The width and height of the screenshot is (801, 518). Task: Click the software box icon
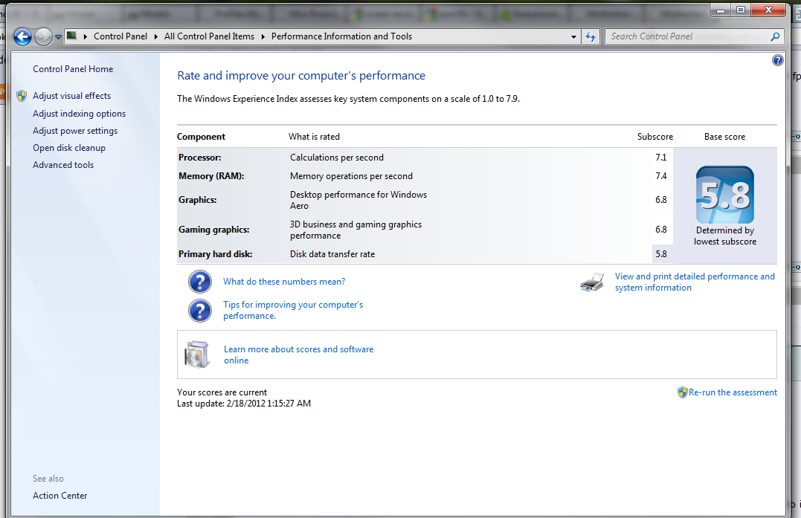[x=196, y=354]
